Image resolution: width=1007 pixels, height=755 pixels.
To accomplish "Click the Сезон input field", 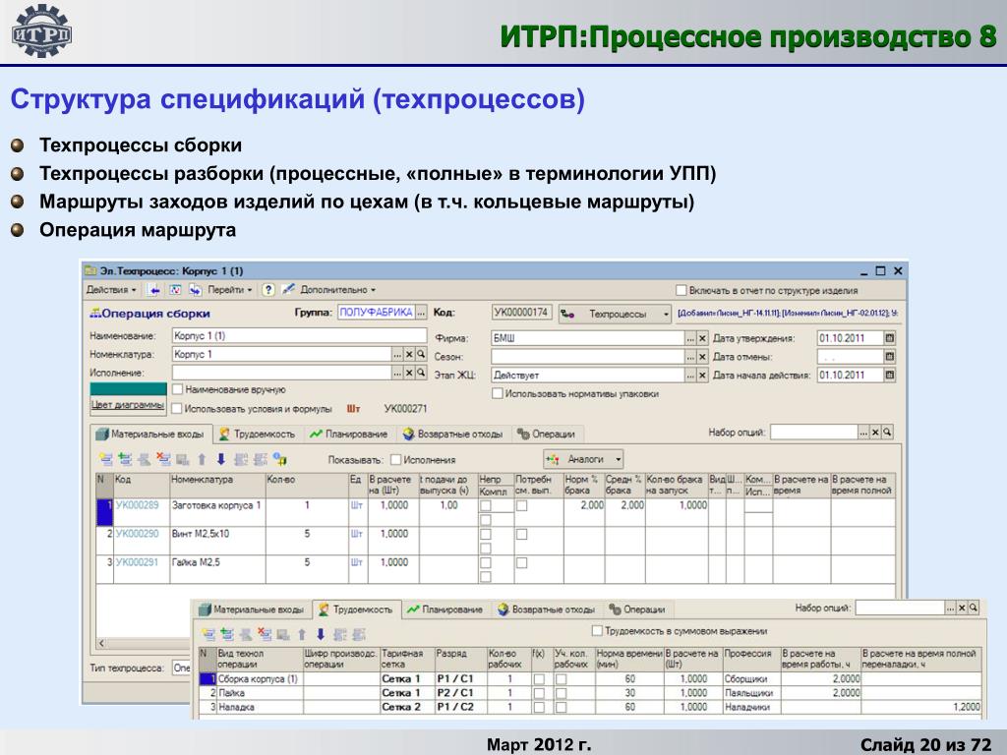I will tap(588, 357).
